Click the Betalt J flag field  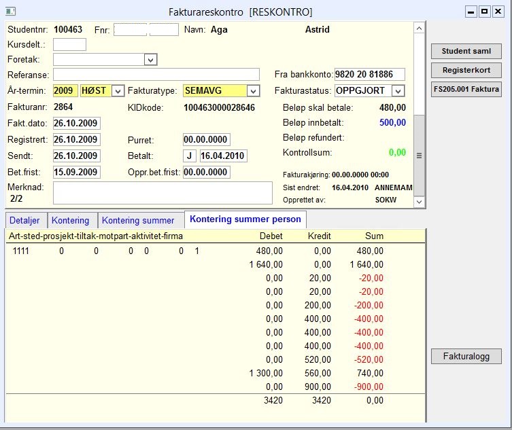190,156
